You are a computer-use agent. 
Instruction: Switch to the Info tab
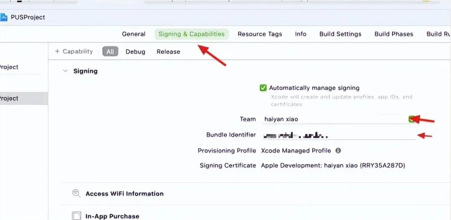(301, 34)
